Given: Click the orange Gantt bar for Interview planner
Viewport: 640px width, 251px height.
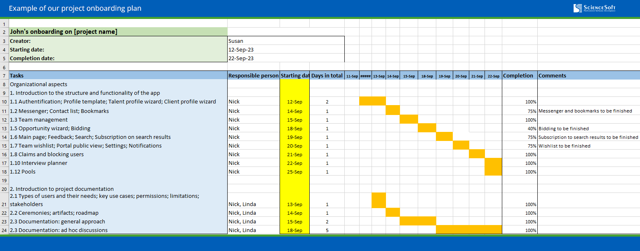Looking at the screenshot, I should click(494, 163).
